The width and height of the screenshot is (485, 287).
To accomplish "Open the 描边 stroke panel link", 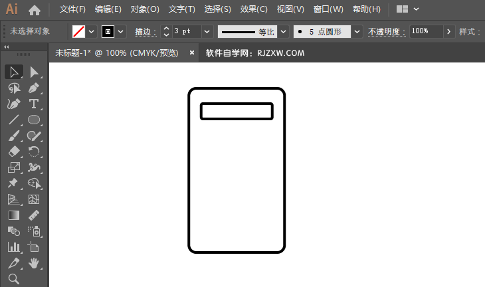I will click(145, 31).
